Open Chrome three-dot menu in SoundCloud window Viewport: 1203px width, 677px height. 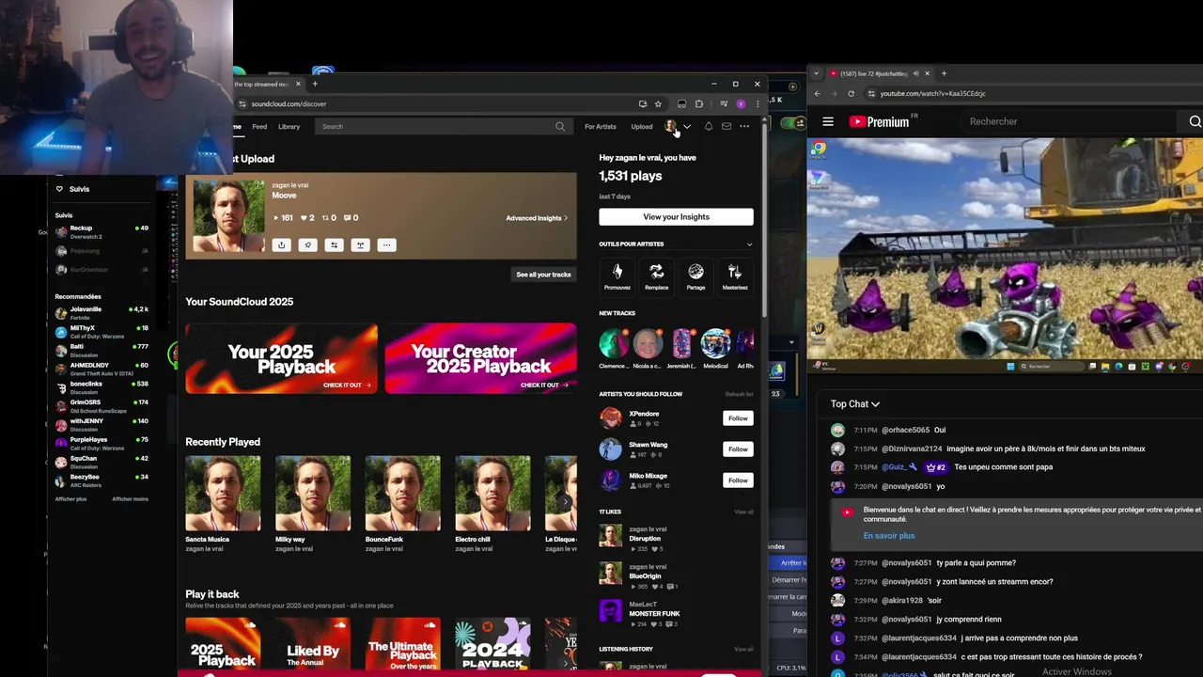click(758, 103)
